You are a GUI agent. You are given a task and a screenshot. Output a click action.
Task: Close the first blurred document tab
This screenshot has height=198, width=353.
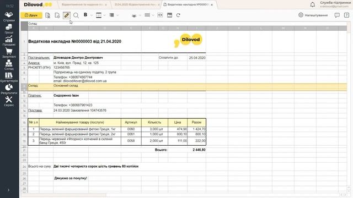[106, 5]
